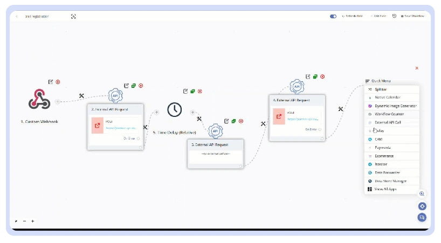Click the Custom Webhook trigger icon
Image resolution: width=441 pixels, height=243 pixels.
[39, 100]
